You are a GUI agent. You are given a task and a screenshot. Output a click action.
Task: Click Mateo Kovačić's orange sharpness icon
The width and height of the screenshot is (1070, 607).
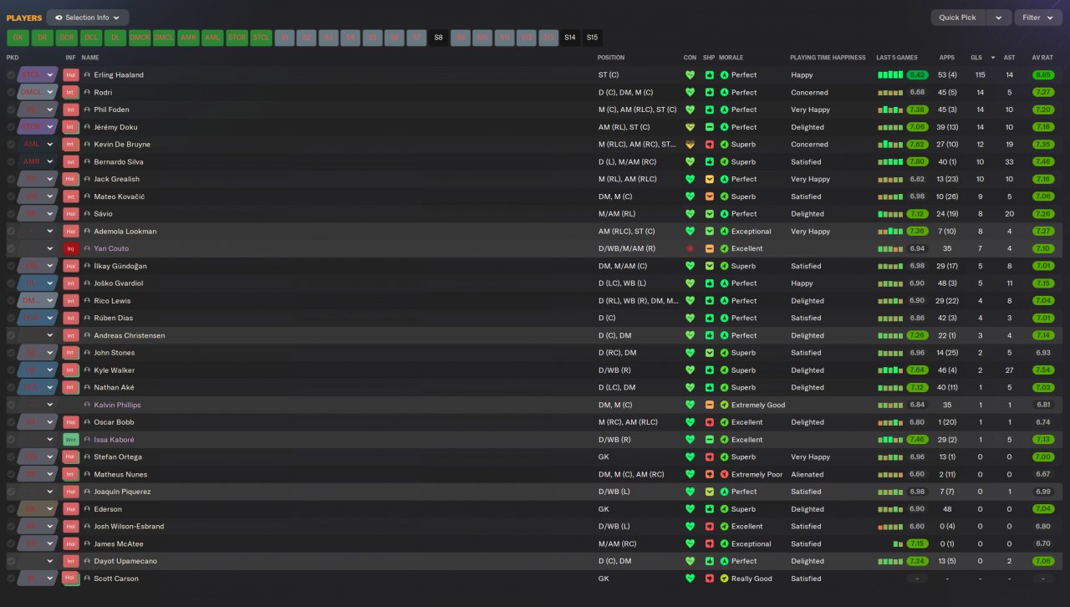click(709, 196)
